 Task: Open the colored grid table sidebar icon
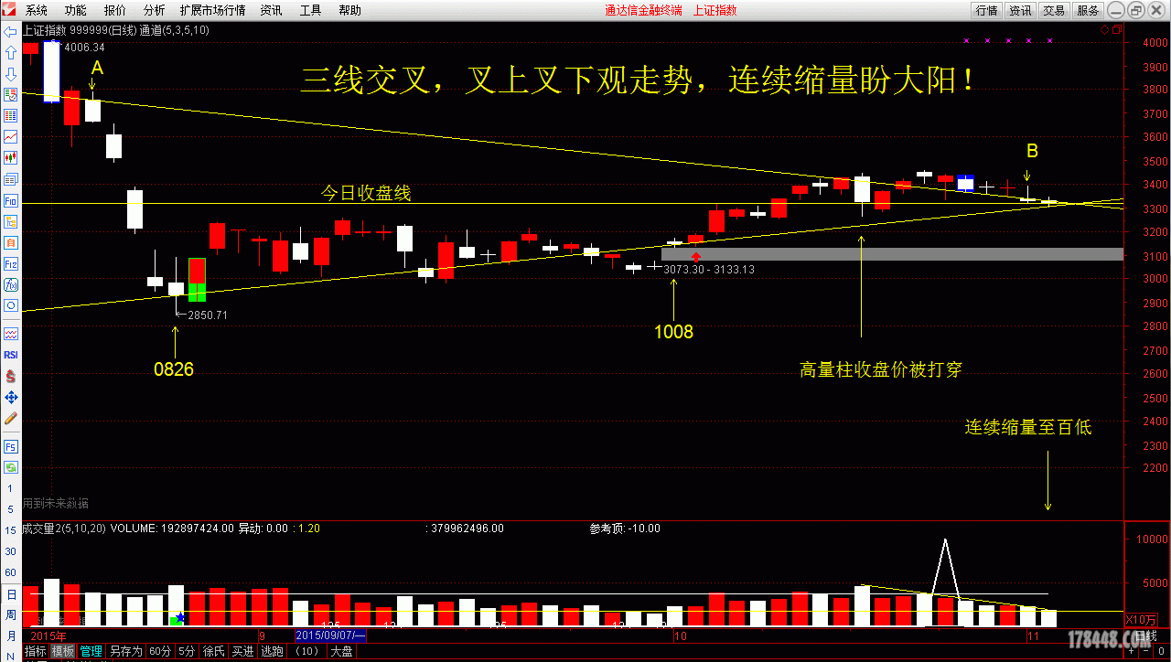pyautogui.click(x=11, y=116)
